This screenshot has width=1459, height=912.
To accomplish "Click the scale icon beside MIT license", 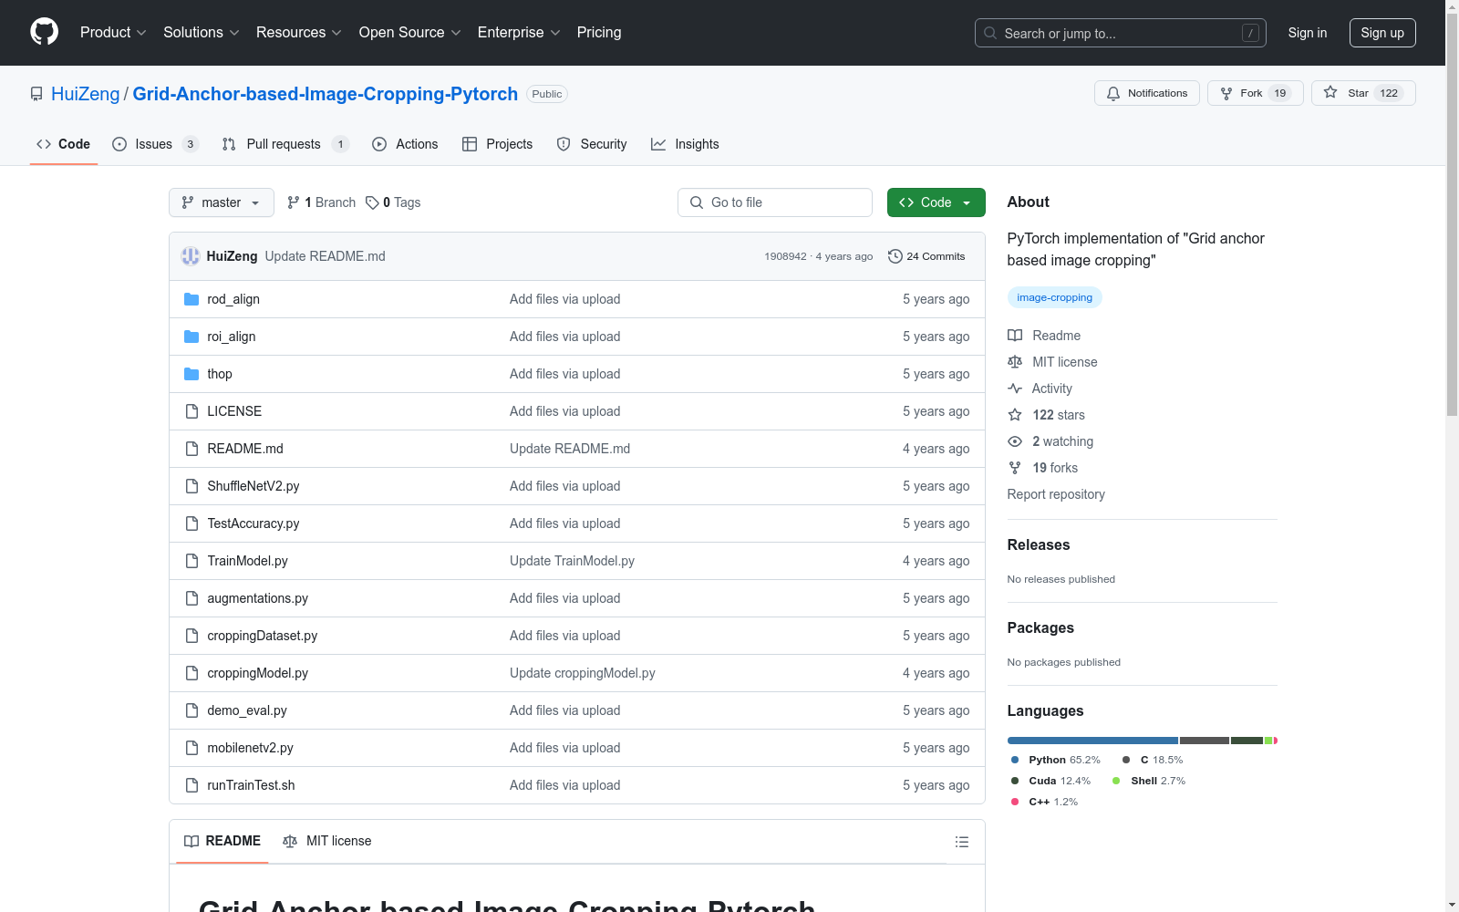I will coord(1015,362).
